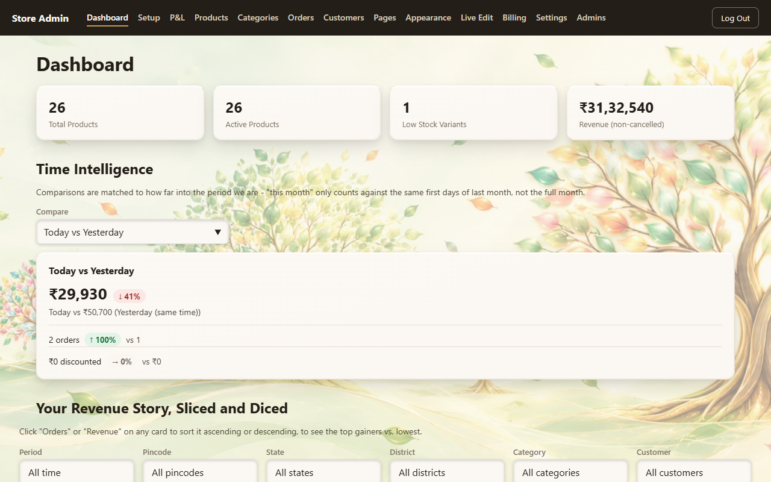The height and width of the screenshot is (482, 771).
Task: Expand the State filter (All states)
Action: tap(323, 472)
